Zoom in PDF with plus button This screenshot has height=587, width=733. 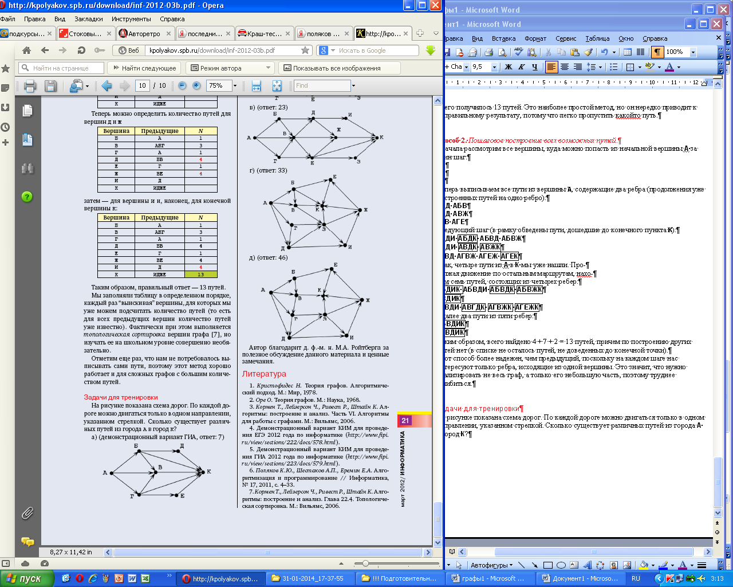tap(196, 85)
